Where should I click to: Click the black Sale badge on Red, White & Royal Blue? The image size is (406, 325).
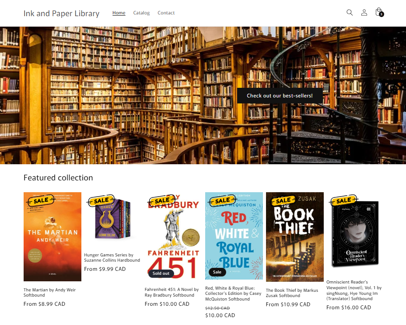pos(217,272)
